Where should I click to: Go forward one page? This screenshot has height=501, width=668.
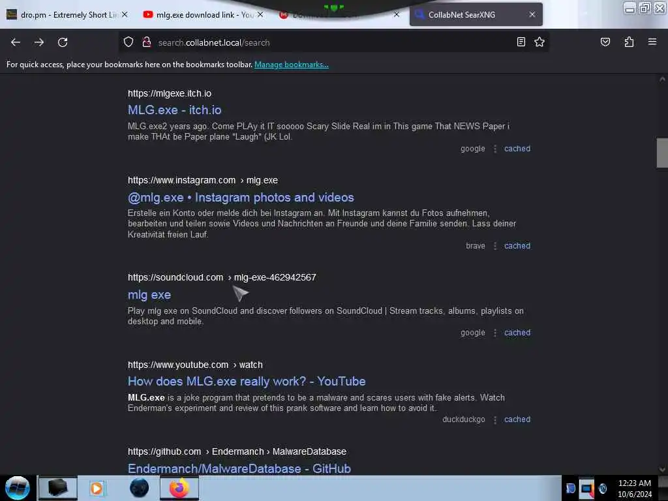[x=39, y=42]
